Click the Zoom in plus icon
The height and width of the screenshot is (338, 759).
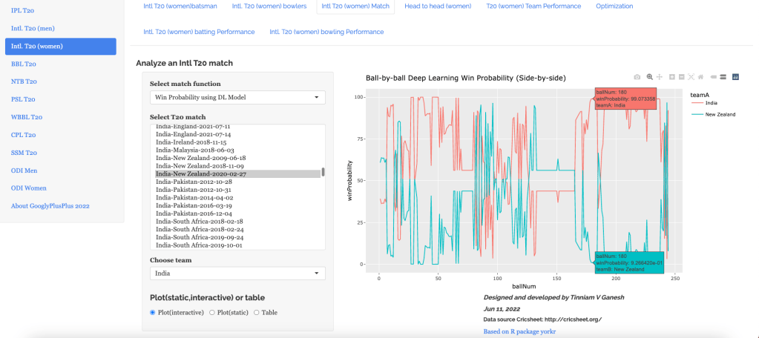click(x=672, y=77)
